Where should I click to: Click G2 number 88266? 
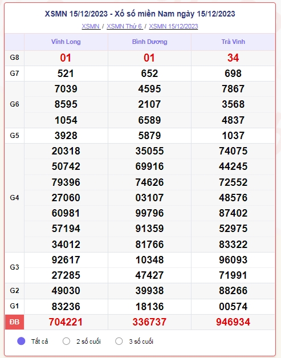pos(233,291)
